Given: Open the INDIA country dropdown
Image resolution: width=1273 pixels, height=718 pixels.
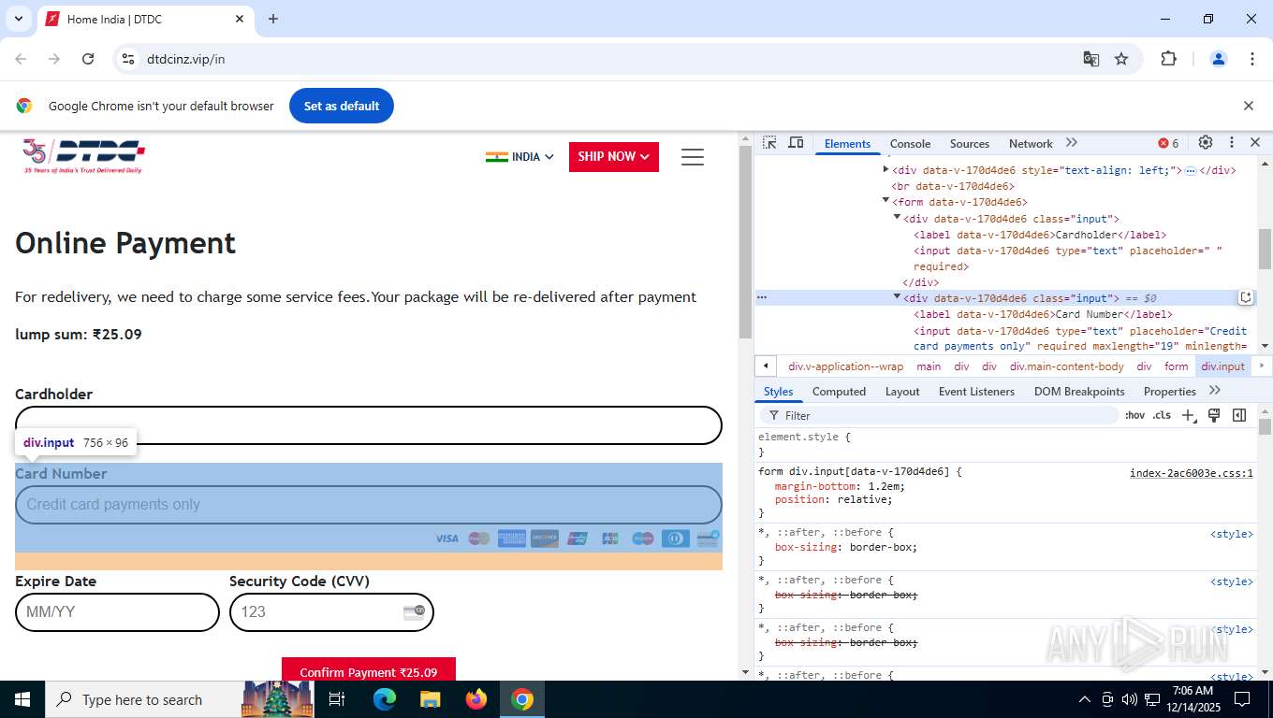Looking at the screenshot, I should pyautogui.click(x=519, y=157).
